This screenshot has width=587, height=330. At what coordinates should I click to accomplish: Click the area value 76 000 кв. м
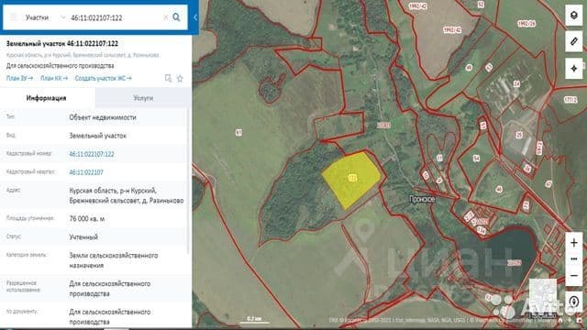(87, 219)
